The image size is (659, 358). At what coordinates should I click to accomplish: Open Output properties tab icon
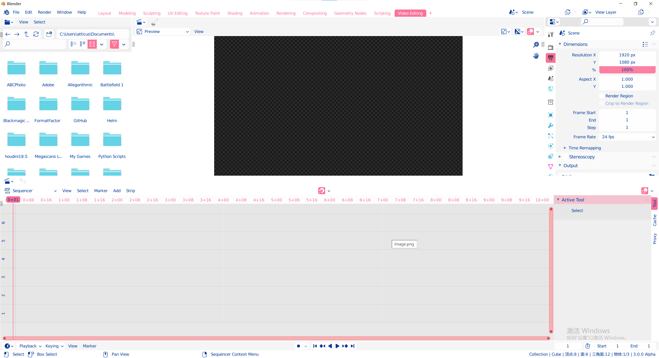pos(551,58)
